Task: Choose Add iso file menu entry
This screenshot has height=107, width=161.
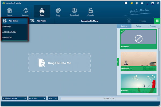Action: click(7, 37)
